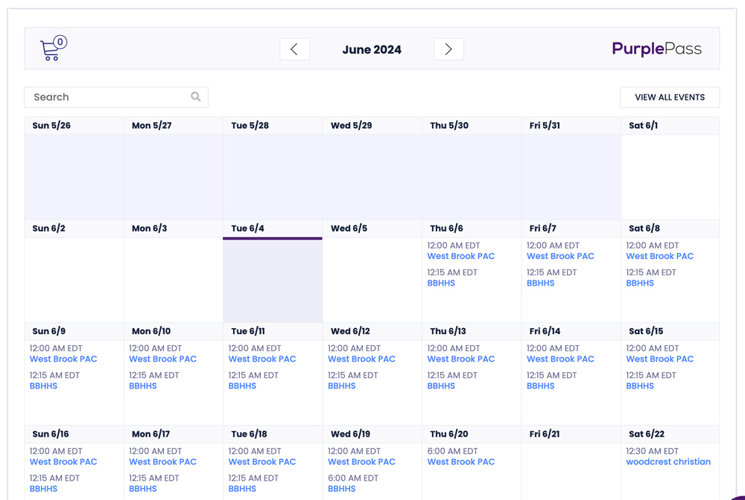This screenshot has width=745, height=500.
Task: Click the PurplePass logo
Action: tap(656, 48)
